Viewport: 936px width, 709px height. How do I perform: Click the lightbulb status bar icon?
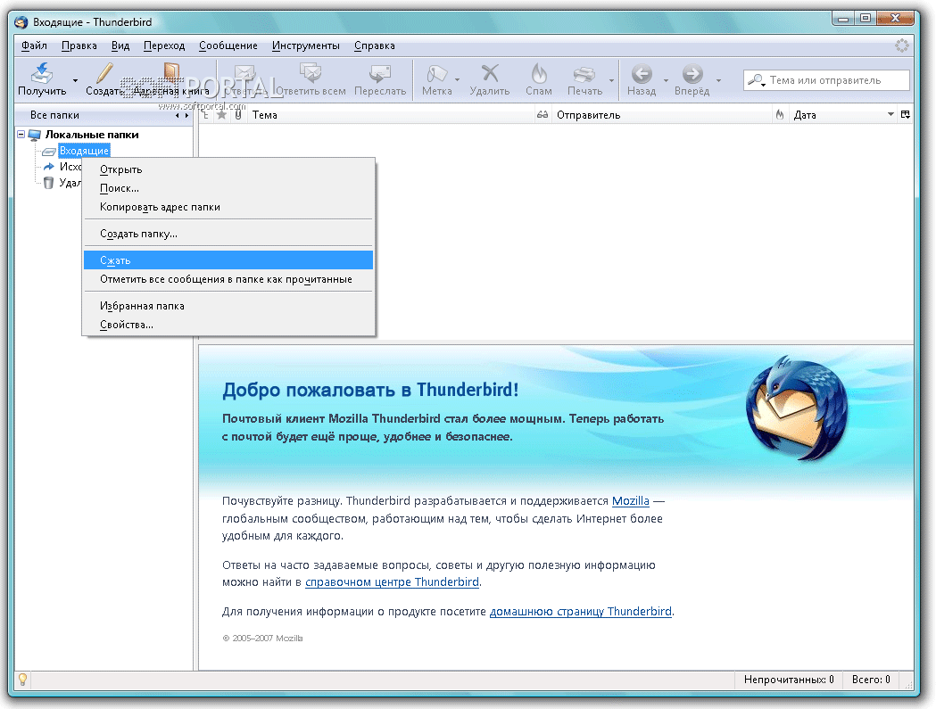[22, 680]
